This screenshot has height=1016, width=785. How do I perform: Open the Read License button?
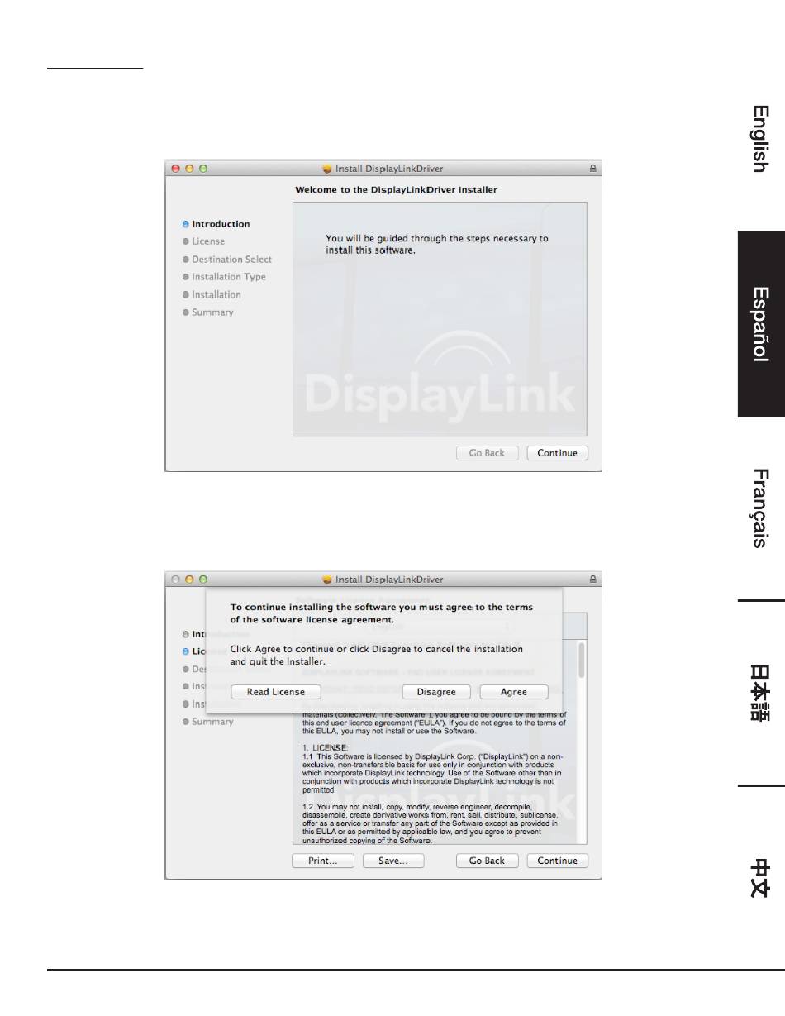pyautogui.click(x=276, y=692)
